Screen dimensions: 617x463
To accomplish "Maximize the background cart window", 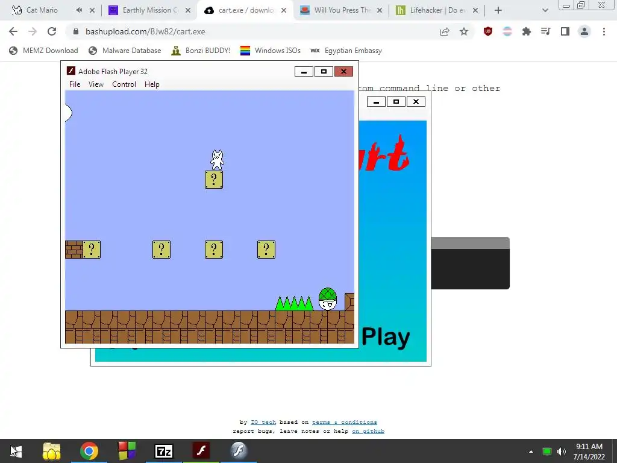I will pos(396,101).
